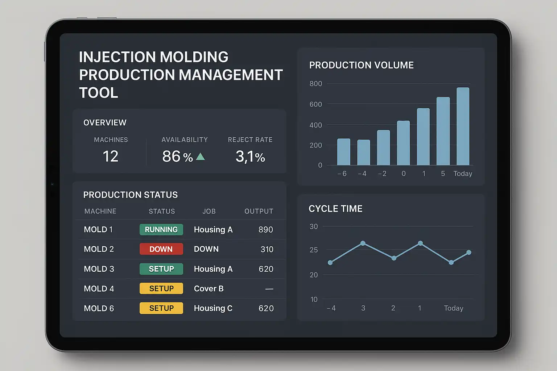The width and height of the screenshot is (557, 371).
Task: Click the yellow SETUP badge for MOLD 4
Action: [x=161, y=288]
